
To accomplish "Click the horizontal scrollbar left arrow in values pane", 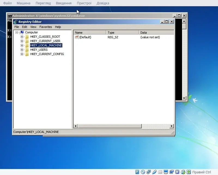I will coord(75,126).
